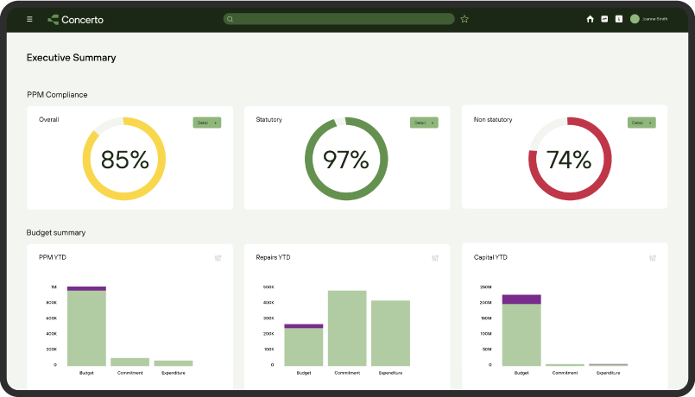The height and width of the screenshot is (397, 695).
Task: Open PPM YTD chart settings icon
Action: pyautogui.click(x=218, y=258)
